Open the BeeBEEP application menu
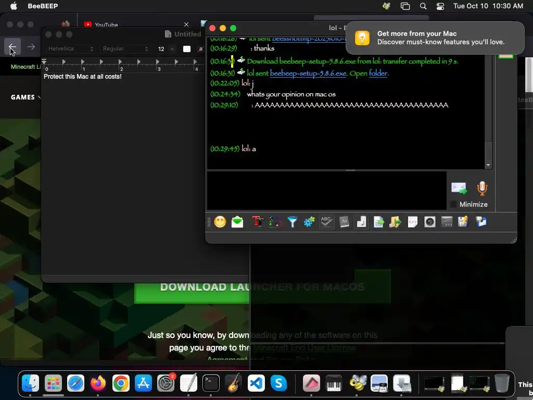 pyautogui.click(x=43, y=6)
